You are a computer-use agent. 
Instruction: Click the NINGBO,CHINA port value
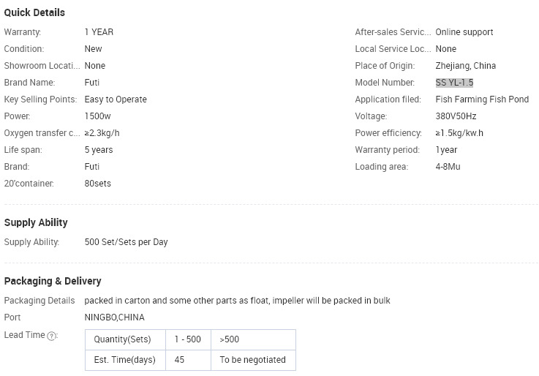tap(115, 317)
